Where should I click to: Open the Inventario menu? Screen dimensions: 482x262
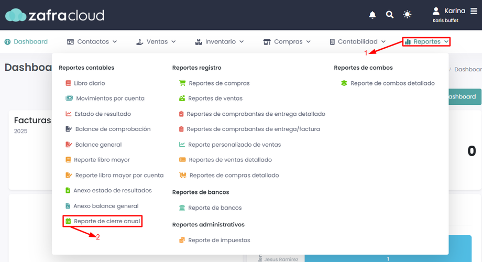click(x=220, y=41)
